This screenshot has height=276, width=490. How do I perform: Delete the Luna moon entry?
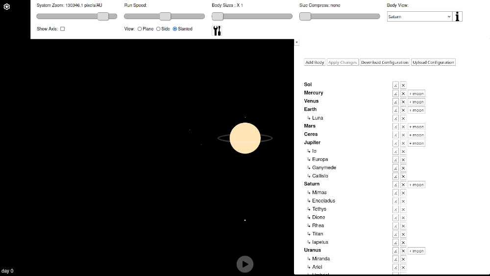click(403, 119)
